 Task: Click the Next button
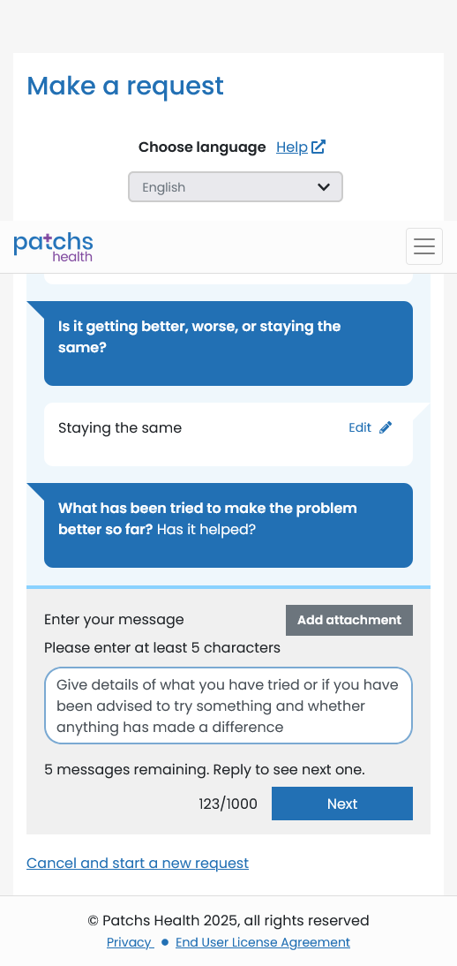pos(341,804)
